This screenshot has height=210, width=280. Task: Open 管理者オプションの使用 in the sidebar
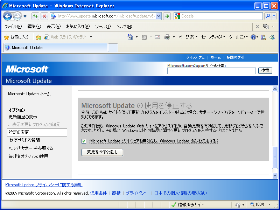(x=28, y=156)
